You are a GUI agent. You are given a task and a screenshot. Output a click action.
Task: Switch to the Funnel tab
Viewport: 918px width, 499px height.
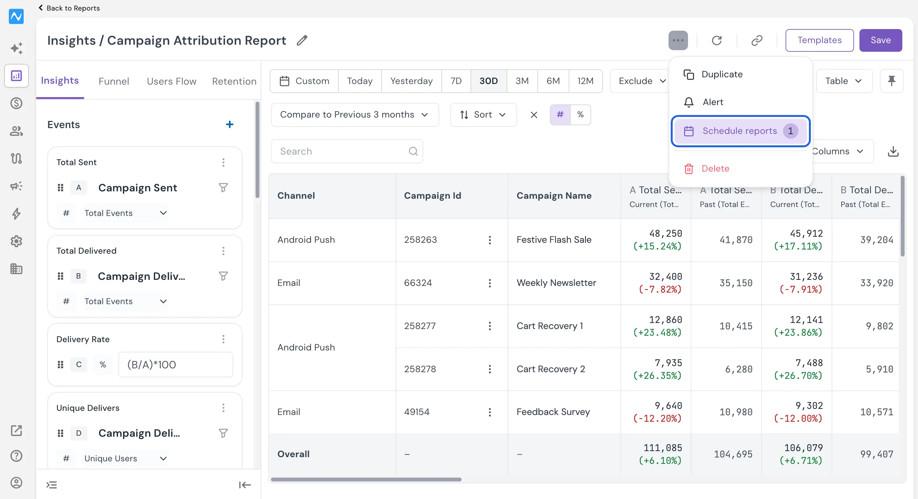pos(114,81)
